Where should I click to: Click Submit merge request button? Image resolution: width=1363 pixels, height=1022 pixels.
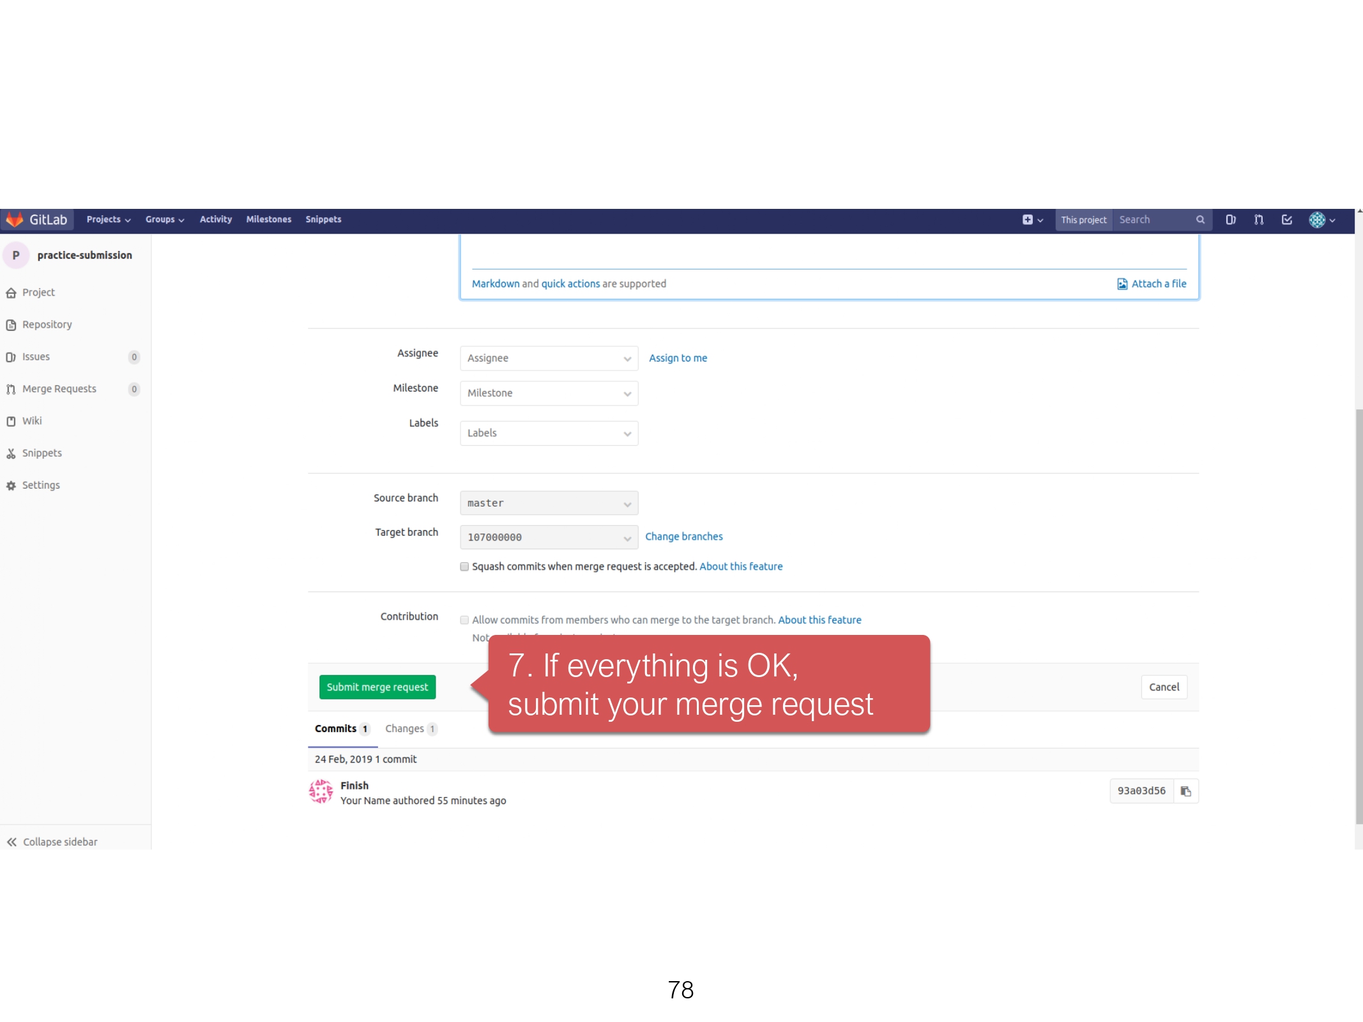coord(377,687)
